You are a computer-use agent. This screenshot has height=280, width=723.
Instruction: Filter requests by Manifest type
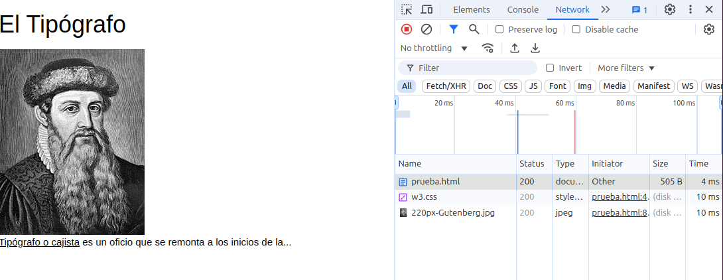[654, 86]
